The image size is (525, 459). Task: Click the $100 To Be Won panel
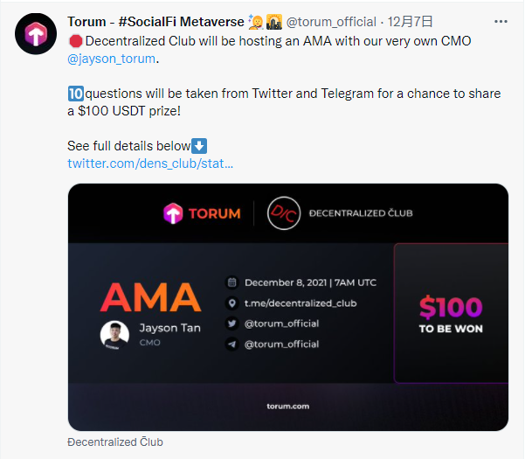[x=451, y=313]
